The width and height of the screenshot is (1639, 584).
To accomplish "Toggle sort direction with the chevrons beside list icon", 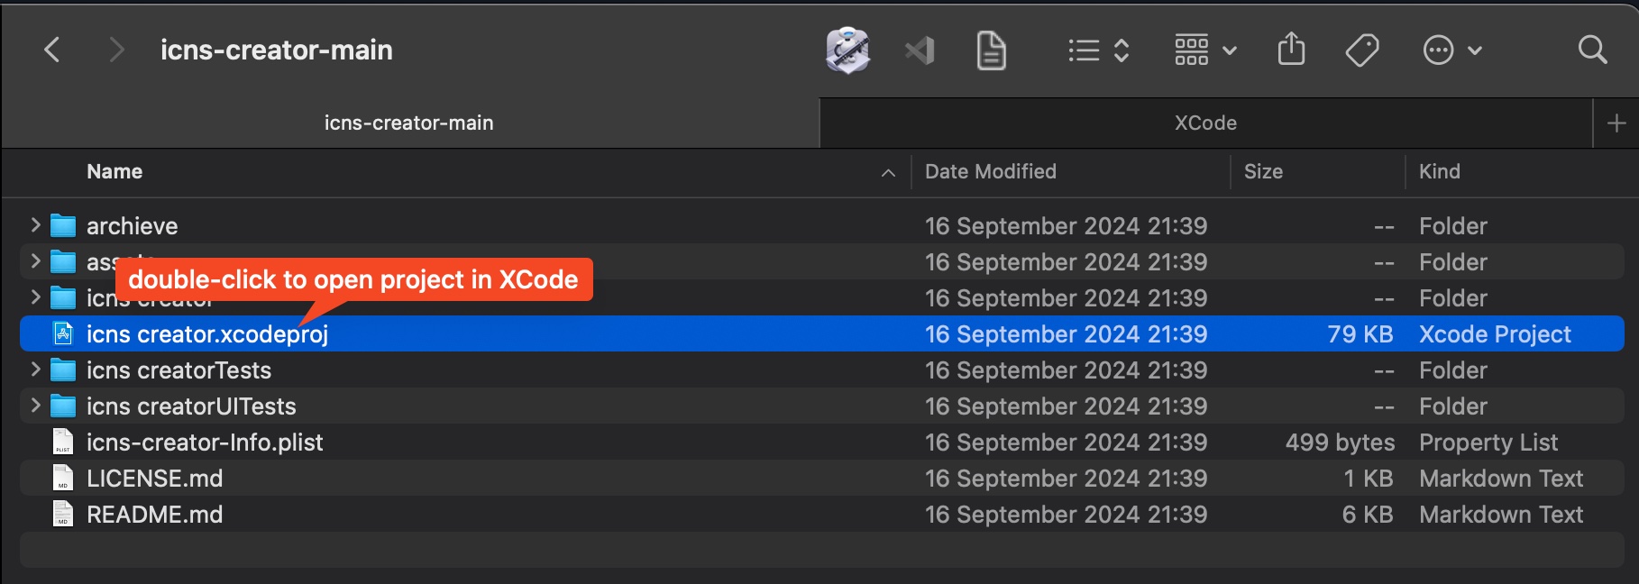I will tap(1122, 50).
